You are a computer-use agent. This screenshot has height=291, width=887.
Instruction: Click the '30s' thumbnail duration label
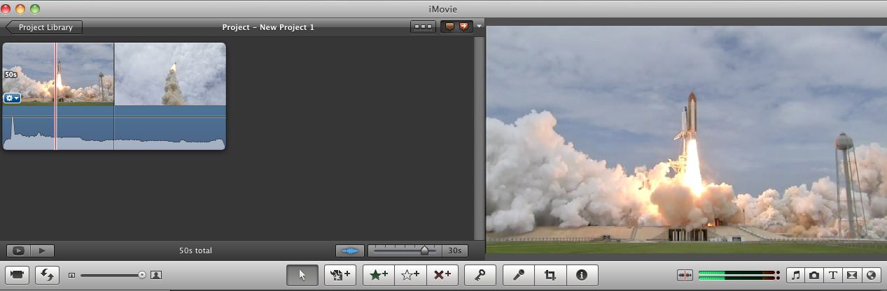455,251
